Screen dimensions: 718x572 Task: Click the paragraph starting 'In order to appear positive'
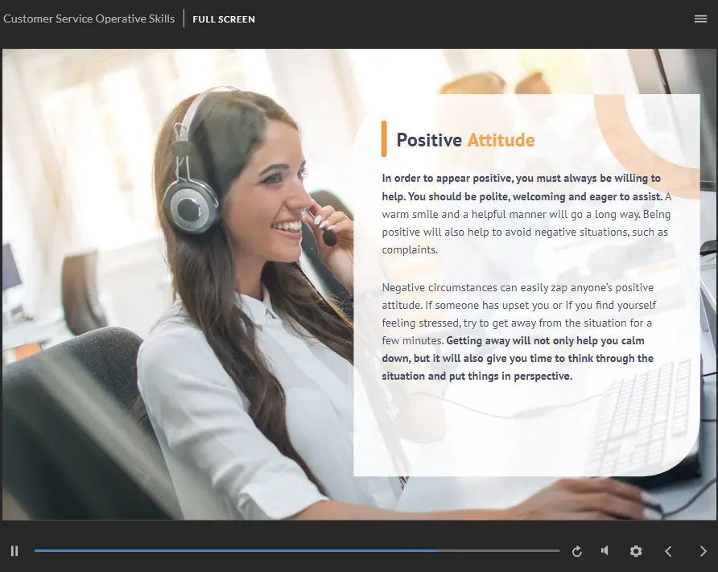click(526, 213)
